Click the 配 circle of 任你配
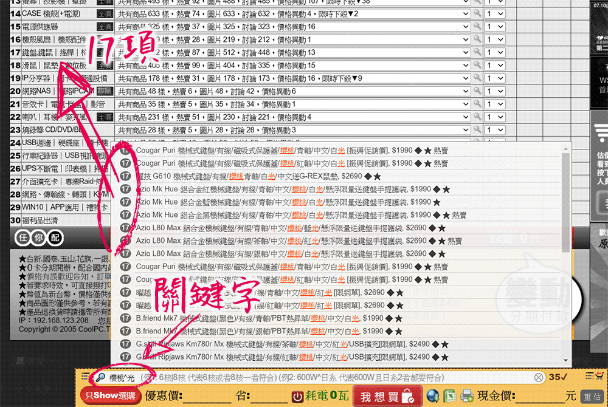 55,238
